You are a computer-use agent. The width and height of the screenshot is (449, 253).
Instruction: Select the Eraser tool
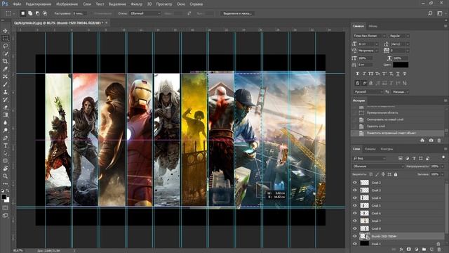pyautogui.click(x=5, y=108)
